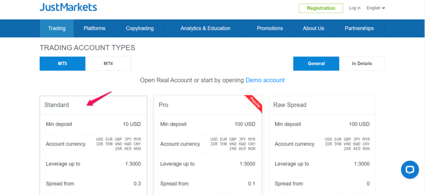This screenshot has width=425, height=195.
Task: Click Standard card's currency list
Action: (x=118, y=144)
